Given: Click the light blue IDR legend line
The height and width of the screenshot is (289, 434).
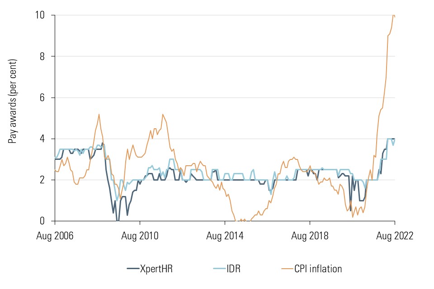Looking at the screenshot, I should [219, 269].
